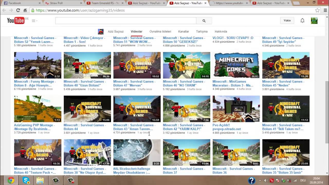Open Survival Games Bölüm 48 thumbnail
This screenshot has height=185, width=329.
[87, 65]
